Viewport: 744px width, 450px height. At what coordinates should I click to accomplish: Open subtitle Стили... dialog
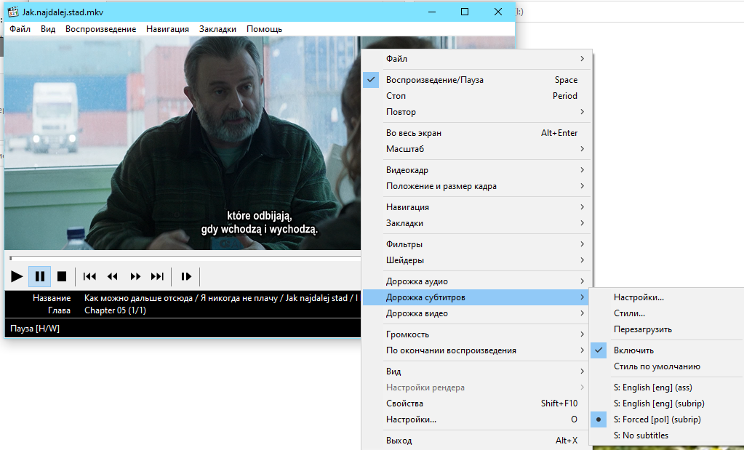click(x=629, y=313)
